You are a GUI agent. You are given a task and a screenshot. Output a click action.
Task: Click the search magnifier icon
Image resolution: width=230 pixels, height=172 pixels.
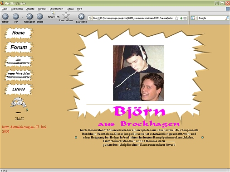coord(227,18)
